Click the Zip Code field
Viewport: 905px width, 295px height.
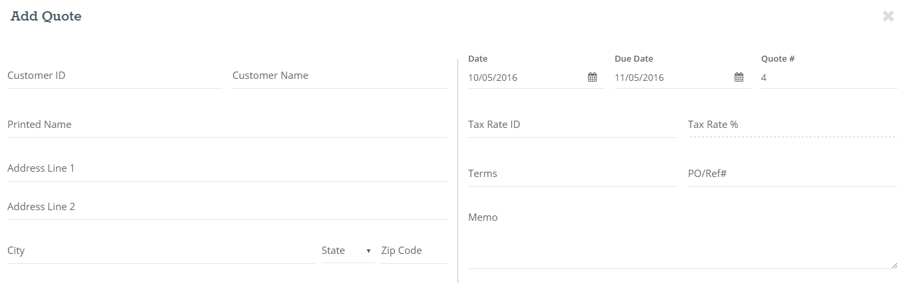[x=414, y=251]
